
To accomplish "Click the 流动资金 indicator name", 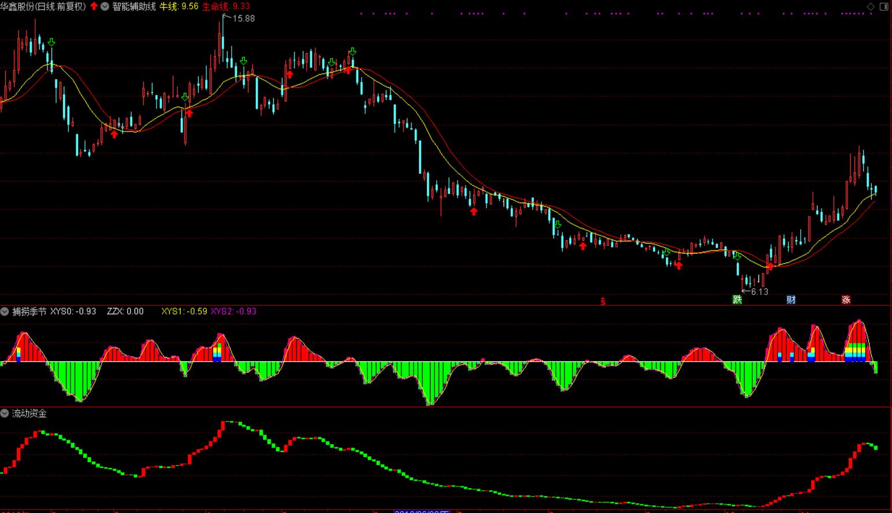I will (29, 413).
